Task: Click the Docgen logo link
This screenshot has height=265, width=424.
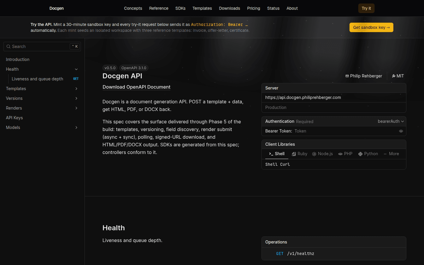Action: [57, 8]
